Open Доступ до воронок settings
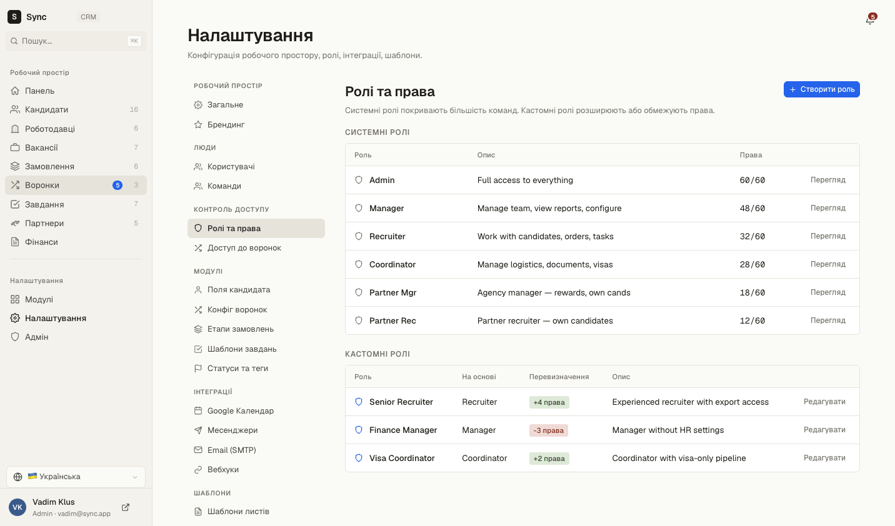 256,248
